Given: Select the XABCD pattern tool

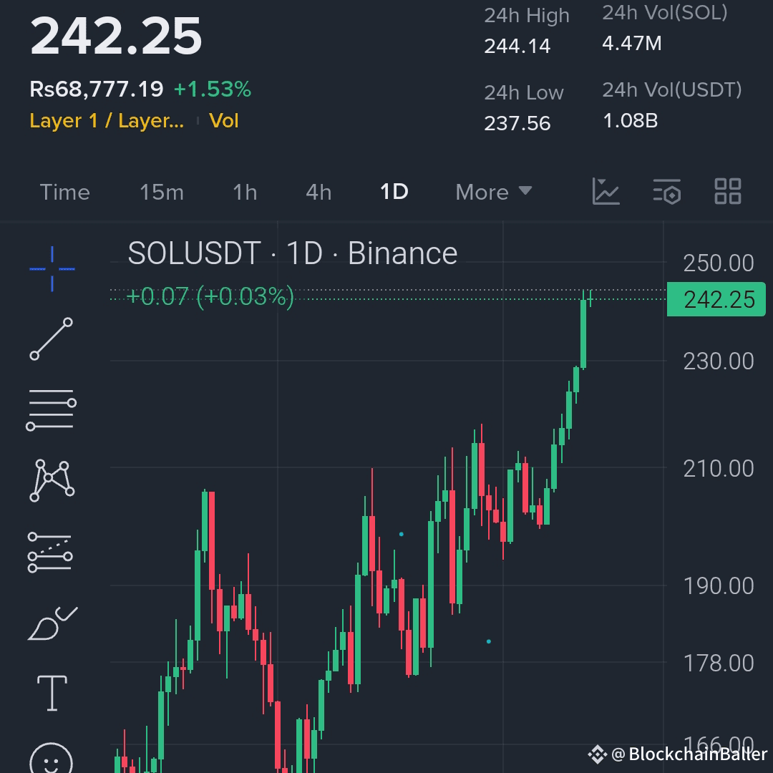Looking at the screenshot, I should point(52,481).
